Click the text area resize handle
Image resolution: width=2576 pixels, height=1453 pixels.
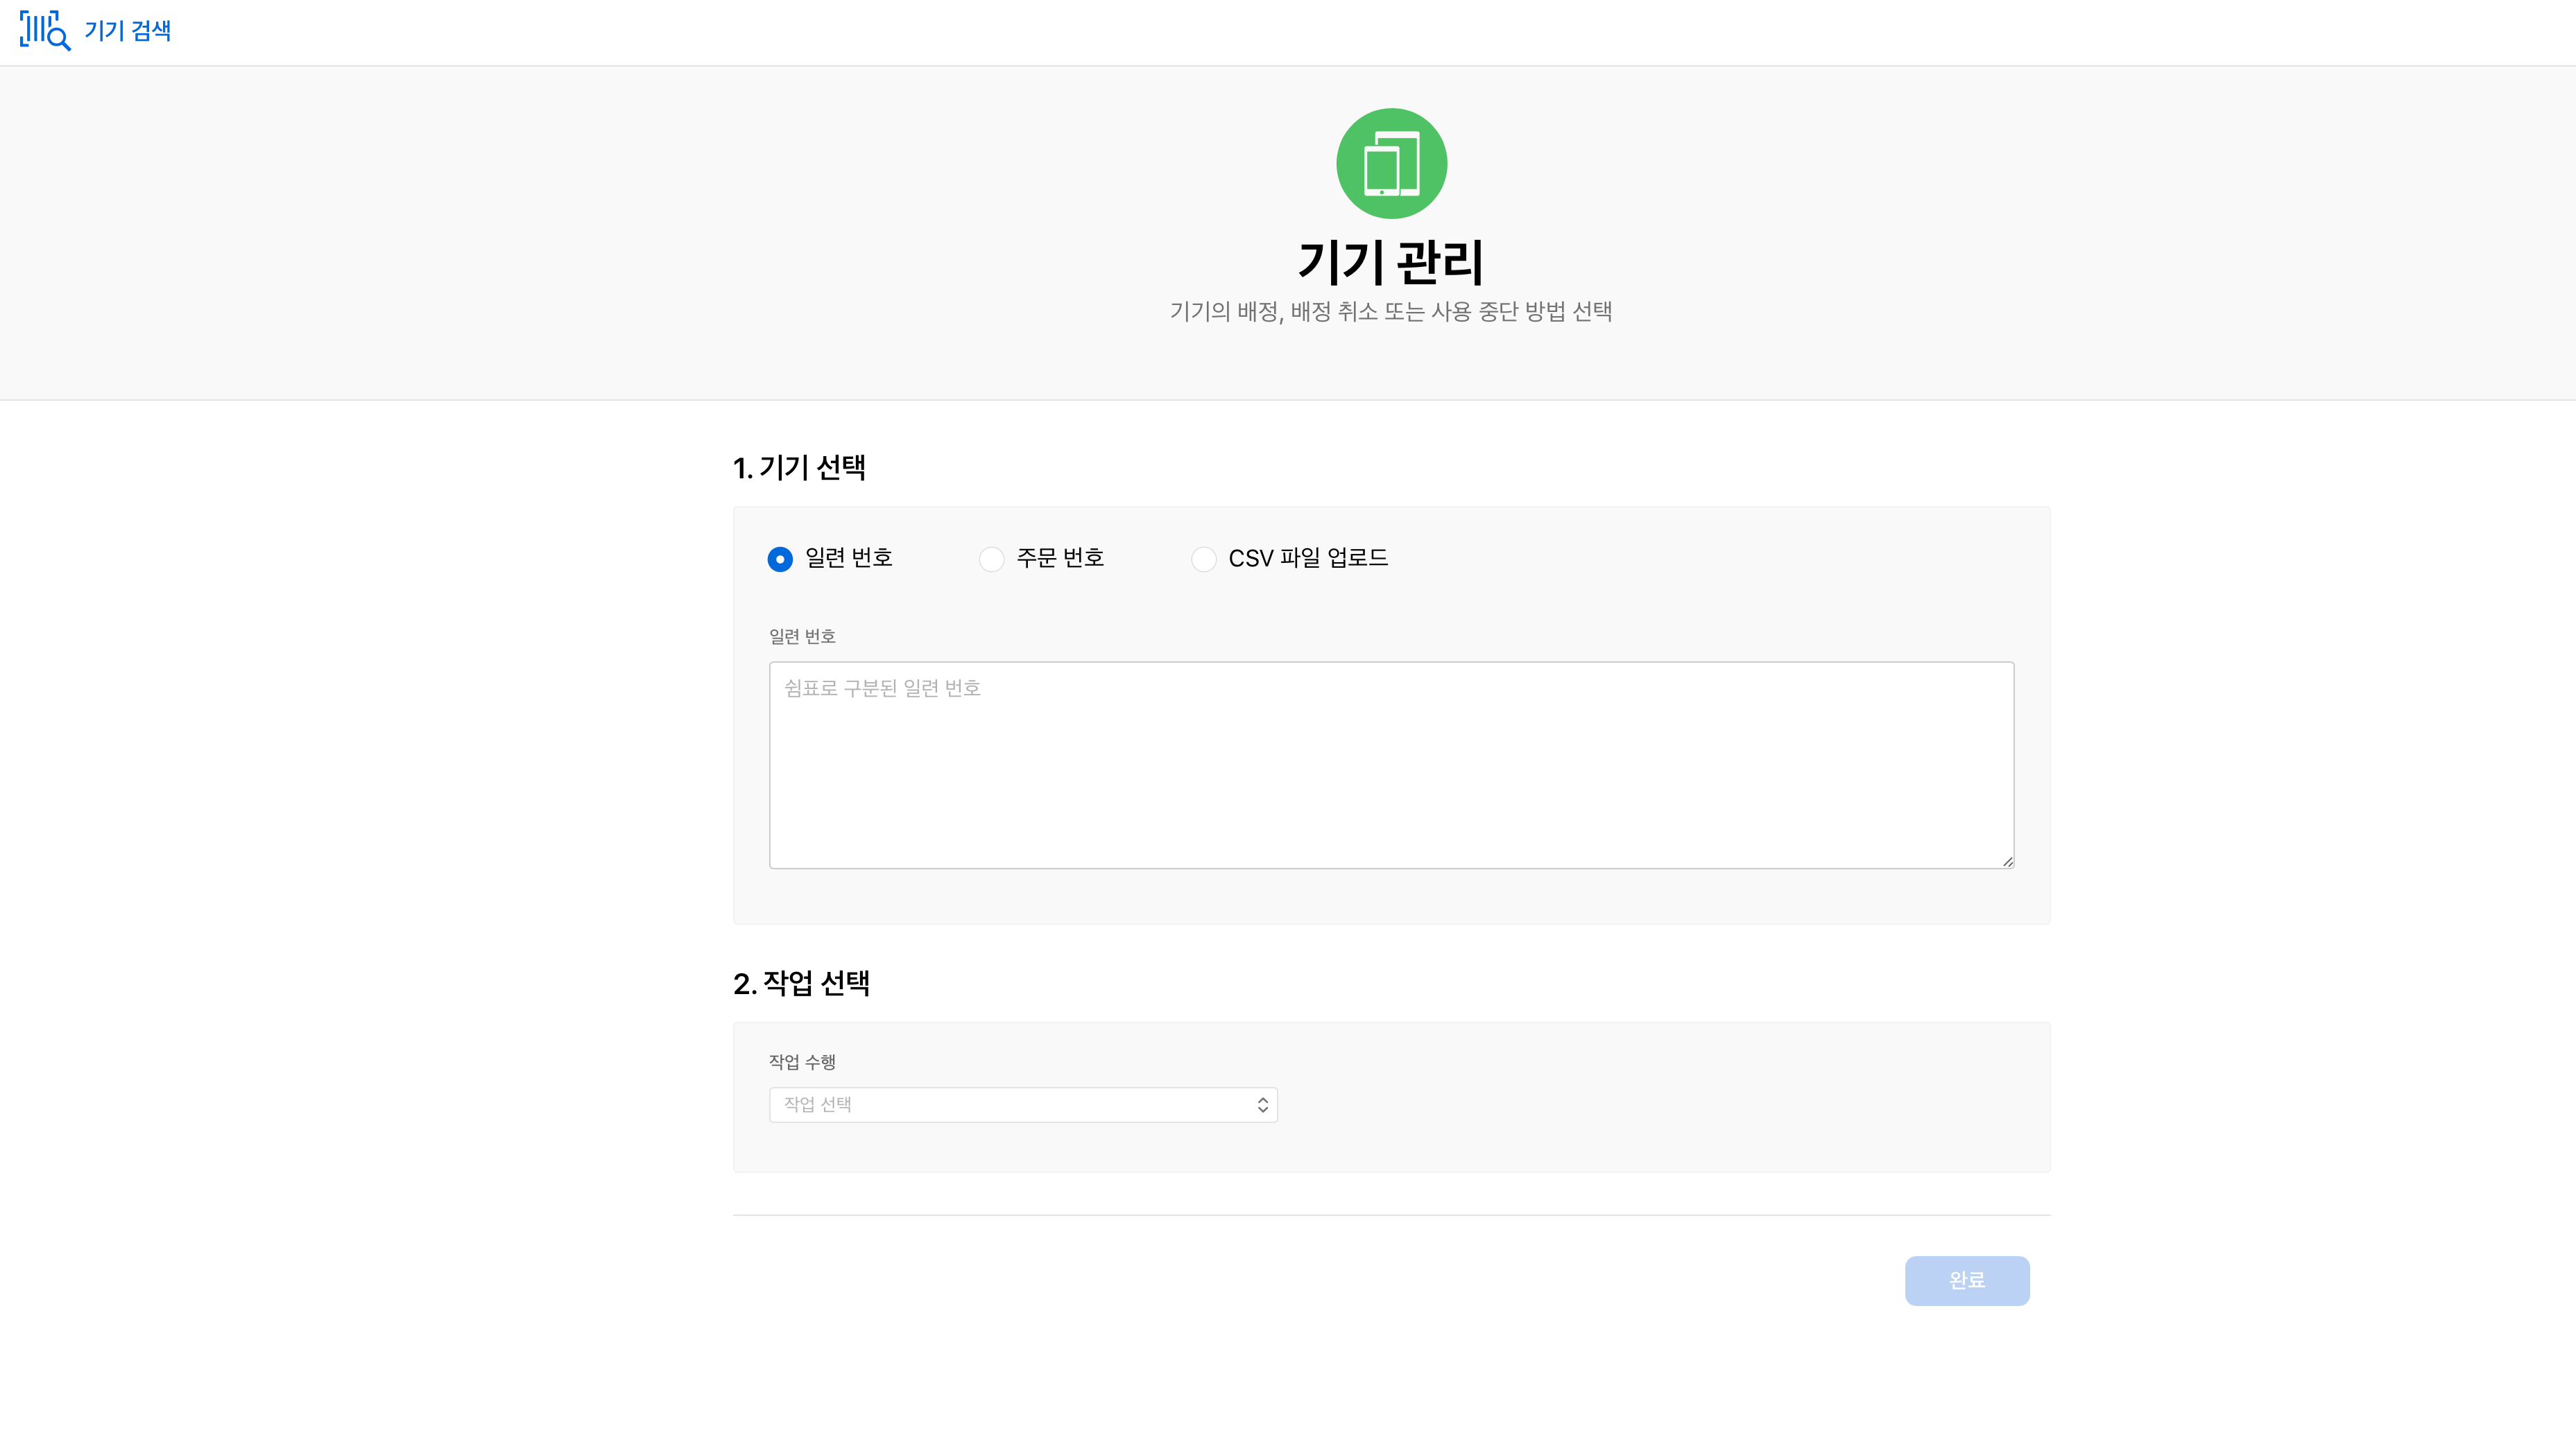(x=2007, y=862)
